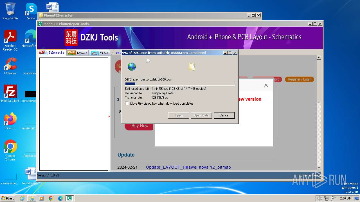Click the DZKJ red logo in banner

pyautogui.click(x=71, y=38)
